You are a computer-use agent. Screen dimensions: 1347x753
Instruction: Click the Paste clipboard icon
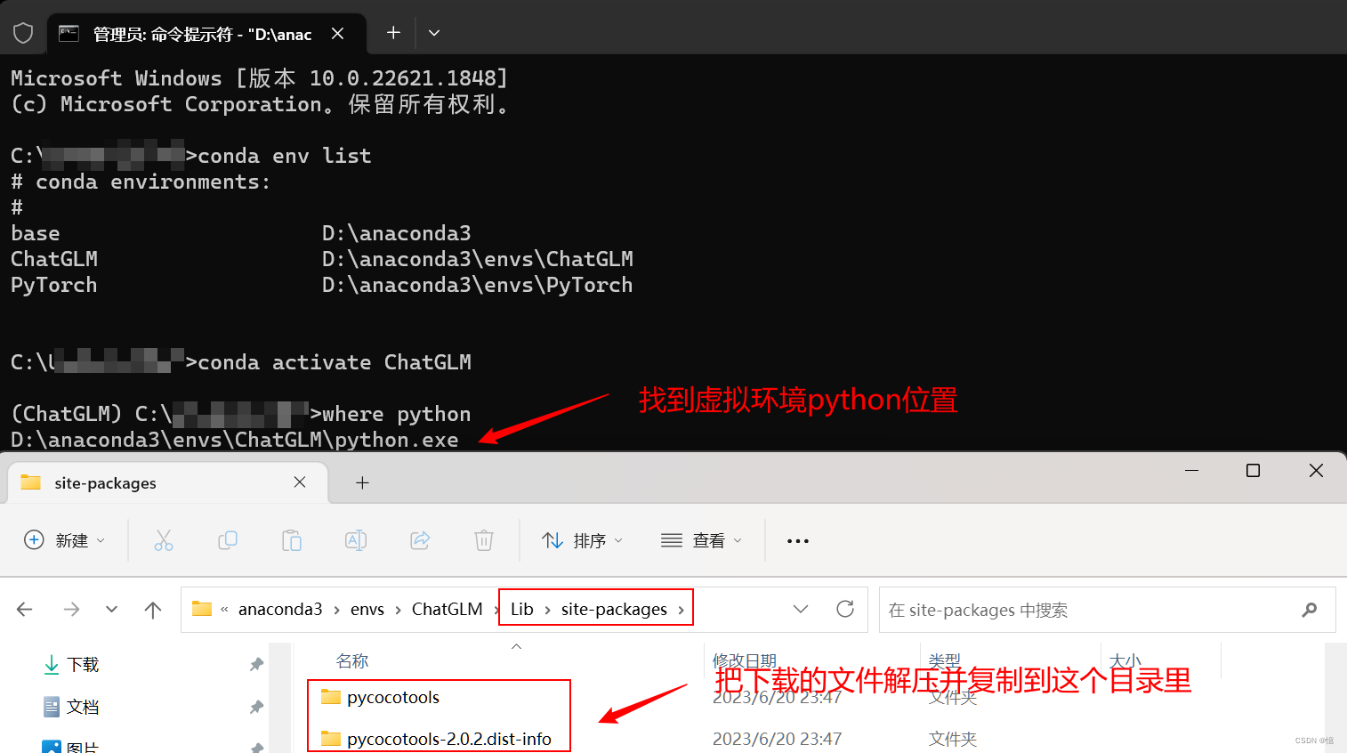tap(292, 540)
